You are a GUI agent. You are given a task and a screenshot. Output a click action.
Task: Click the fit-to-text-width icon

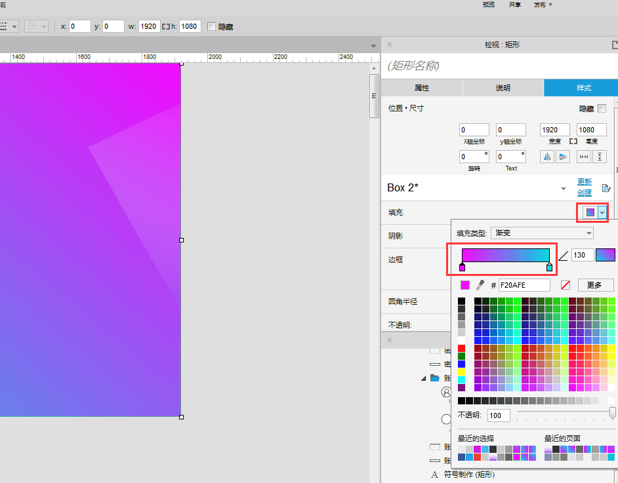click(583, 157)
